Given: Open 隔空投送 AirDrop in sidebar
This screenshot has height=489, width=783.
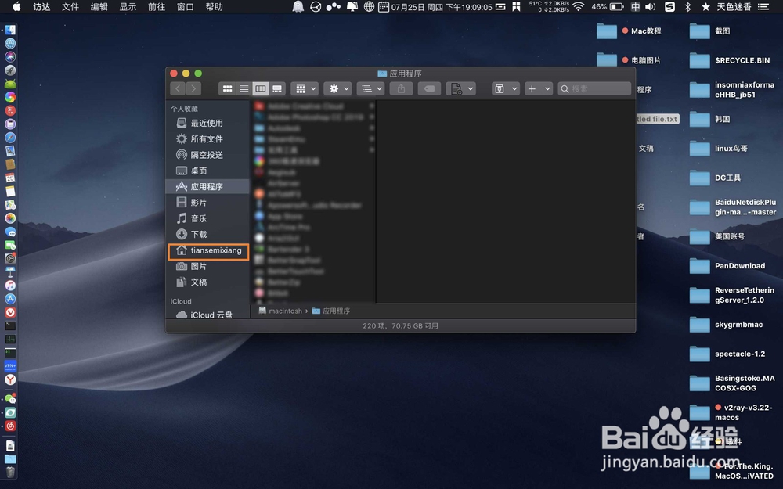Looking at the screenshot, I should (207, 155).
